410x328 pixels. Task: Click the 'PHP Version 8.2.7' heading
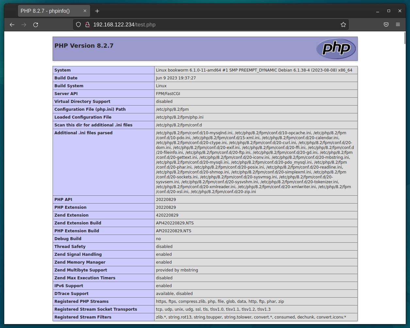(84, 46)
